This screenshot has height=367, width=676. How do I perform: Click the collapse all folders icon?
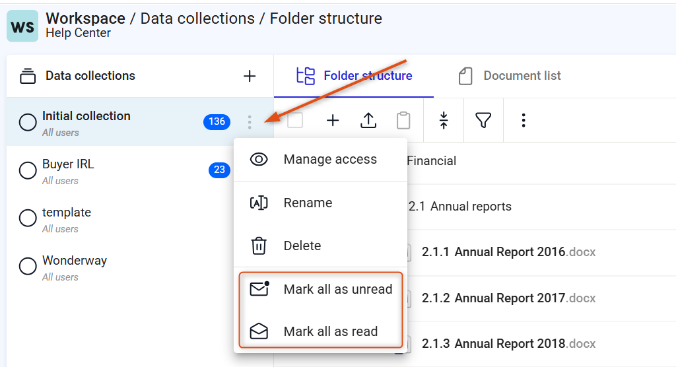pyautogui.click(x=444, y=120)
